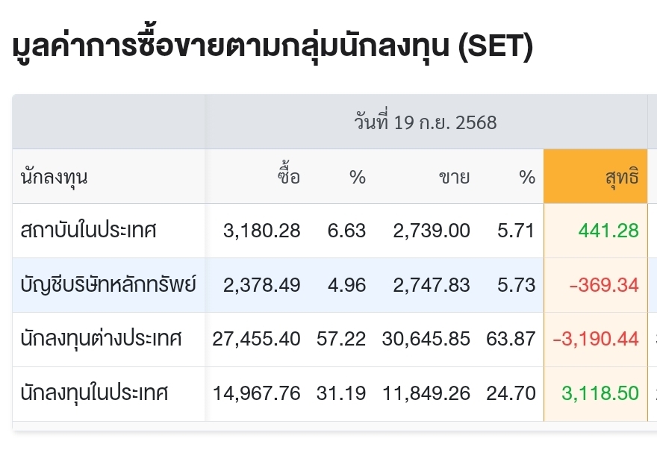Click the sell value 2,739.00

point(432,231)
